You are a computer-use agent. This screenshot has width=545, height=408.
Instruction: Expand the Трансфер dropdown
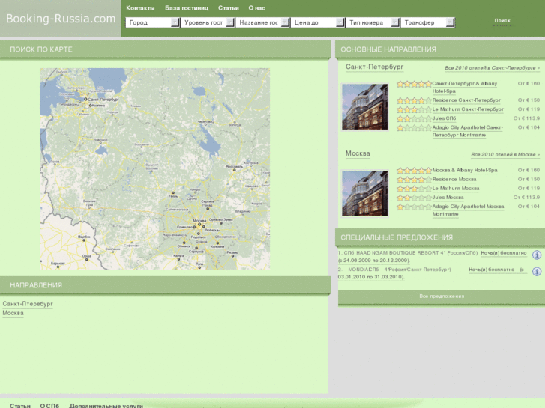click(428, 22)
